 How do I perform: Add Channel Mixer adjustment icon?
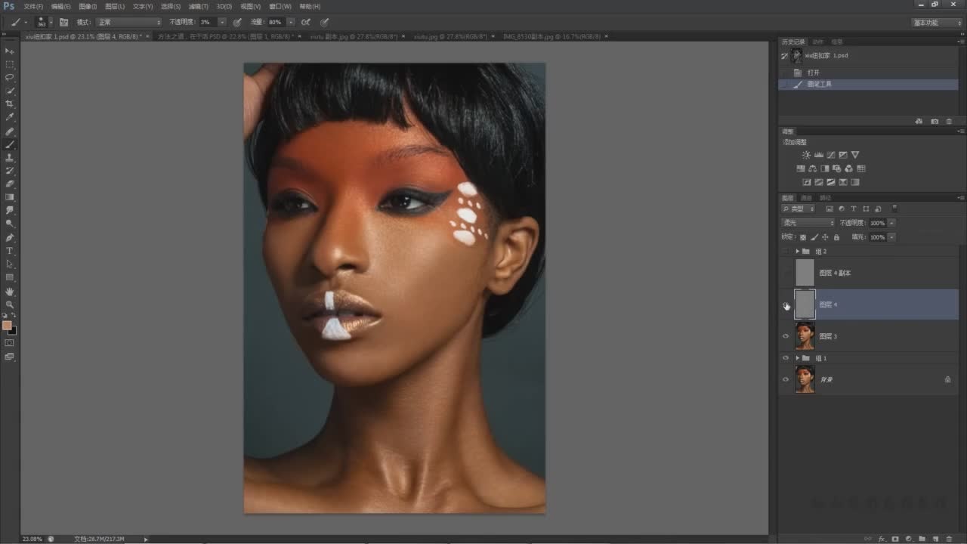(x=848, y=168)
